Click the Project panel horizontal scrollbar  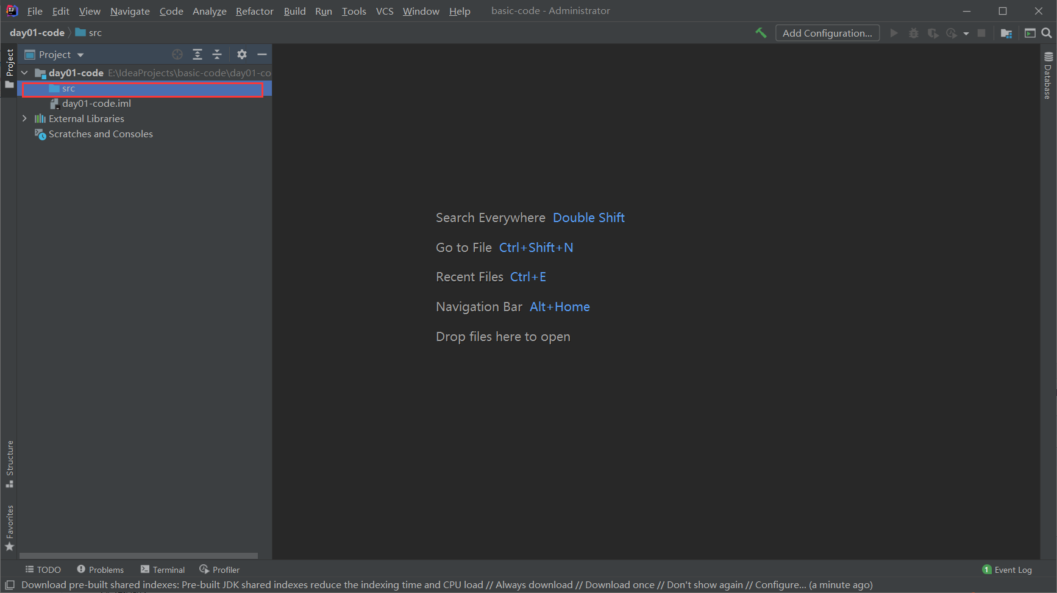(x=138, y=556)
